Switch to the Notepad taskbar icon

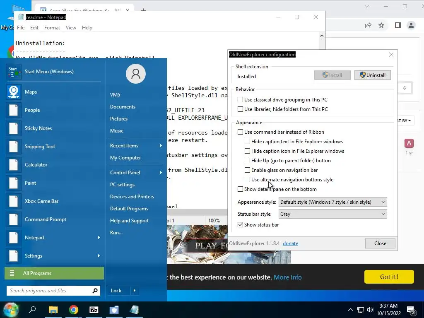click(x=135, y=310)
